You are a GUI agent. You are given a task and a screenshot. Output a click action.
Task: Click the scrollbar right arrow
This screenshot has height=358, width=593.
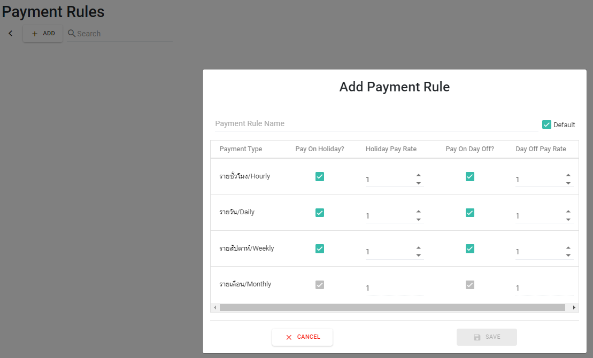tap(574, 308)
